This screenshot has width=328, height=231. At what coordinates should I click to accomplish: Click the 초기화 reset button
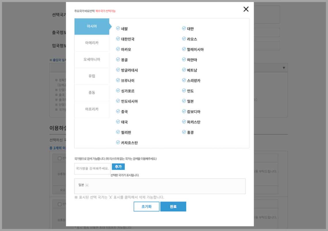point(146,206)
